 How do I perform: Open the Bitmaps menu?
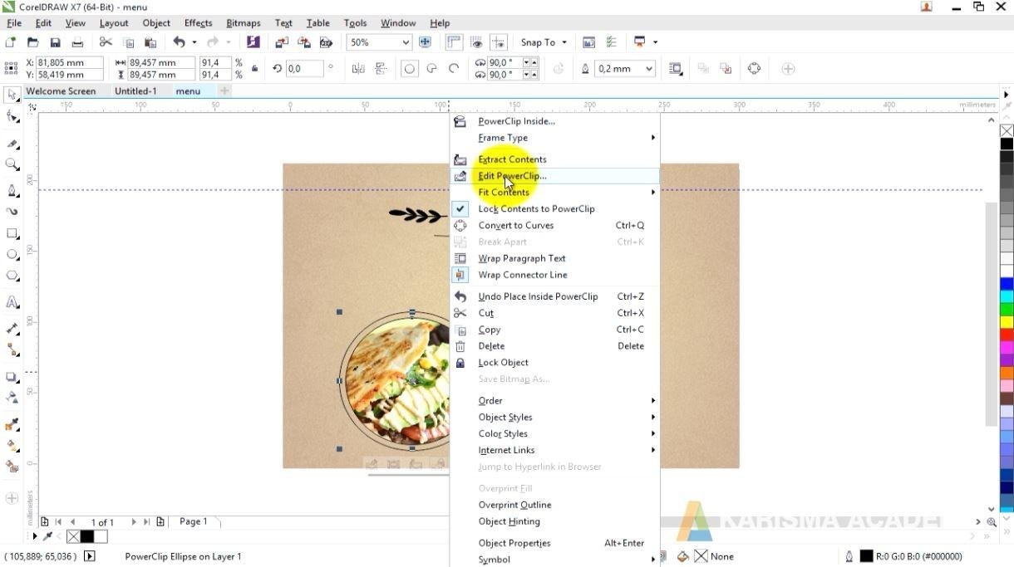coord(243,22)
